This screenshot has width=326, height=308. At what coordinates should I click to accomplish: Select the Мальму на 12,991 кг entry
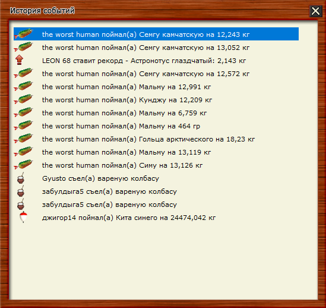pyautogui.click(x=156, y=87)
